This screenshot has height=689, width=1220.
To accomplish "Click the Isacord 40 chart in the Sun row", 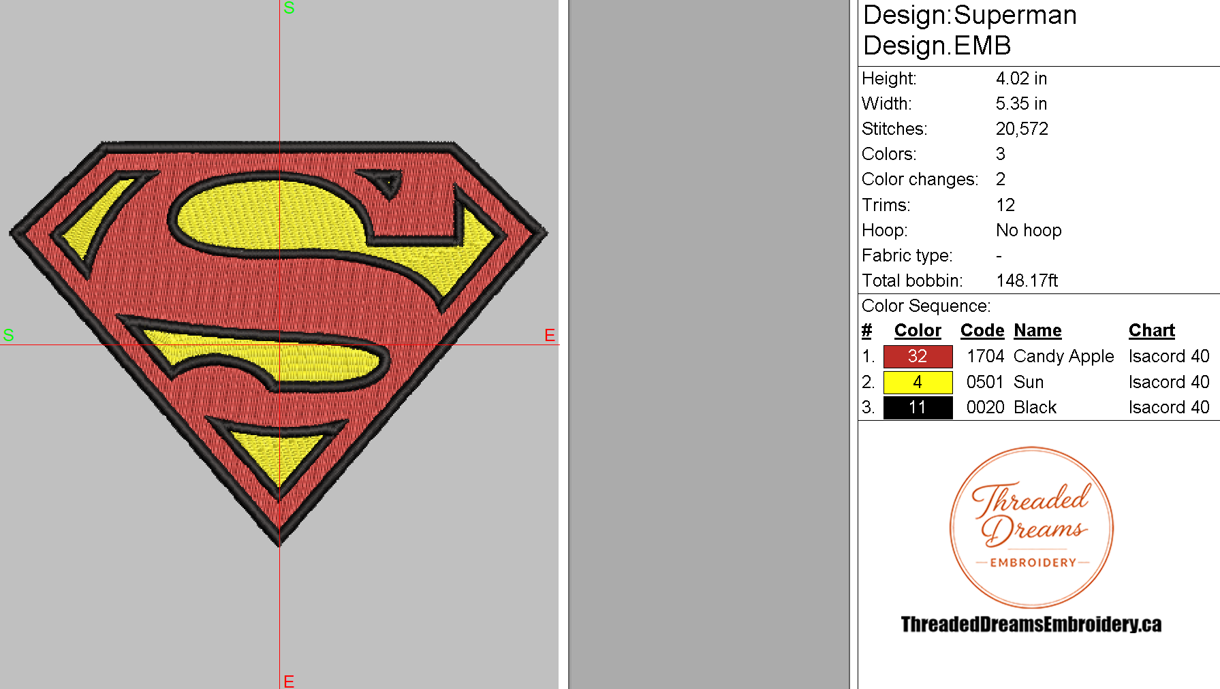I will coord(1168,382).
